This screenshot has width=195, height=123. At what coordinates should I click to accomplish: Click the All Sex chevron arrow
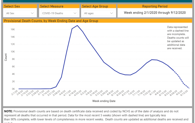32,13
